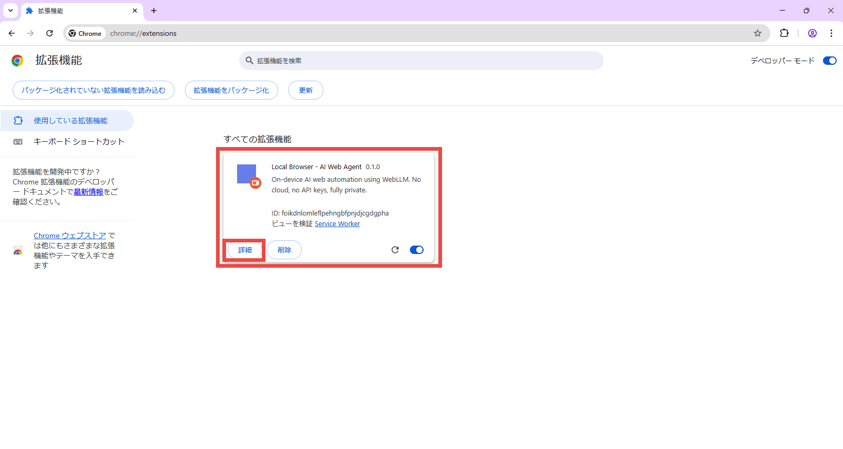Go back to previous page

[12, 33]
